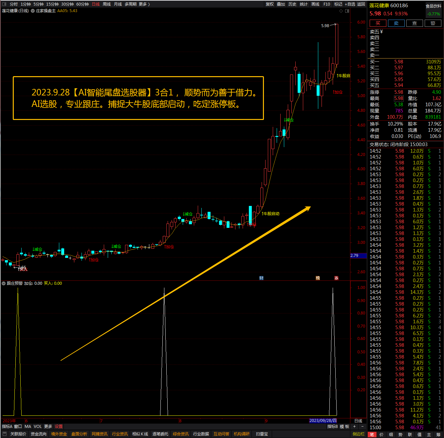Image resolution: width=444 pixels, height=438 pixels.
Task: Open the 综合资讯 tab
Action: pos(181,434)
